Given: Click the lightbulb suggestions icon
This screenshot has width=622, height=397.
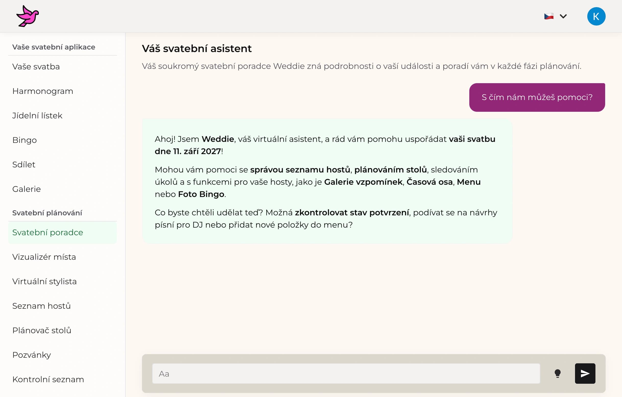Looking at the screenshot, I should pos(558,373).
